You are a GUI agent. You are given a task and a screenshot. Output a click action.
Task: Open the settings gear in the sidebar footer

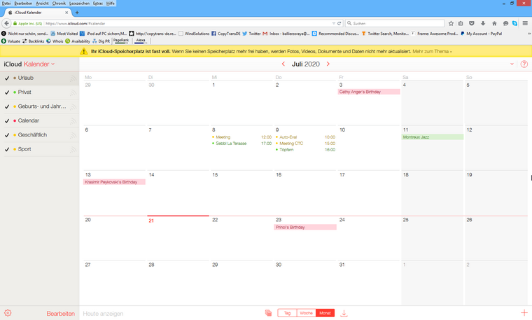8,313
